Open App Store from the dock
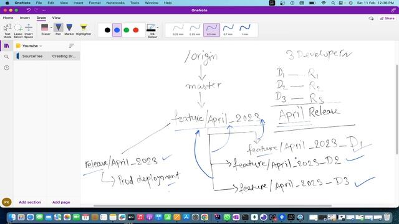399x224 pixels. coord(186,217)
